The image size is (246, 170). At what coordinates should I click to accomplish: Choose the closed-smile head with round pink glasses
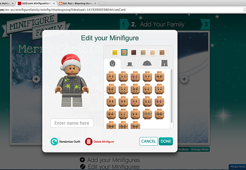tap(160, 102)
